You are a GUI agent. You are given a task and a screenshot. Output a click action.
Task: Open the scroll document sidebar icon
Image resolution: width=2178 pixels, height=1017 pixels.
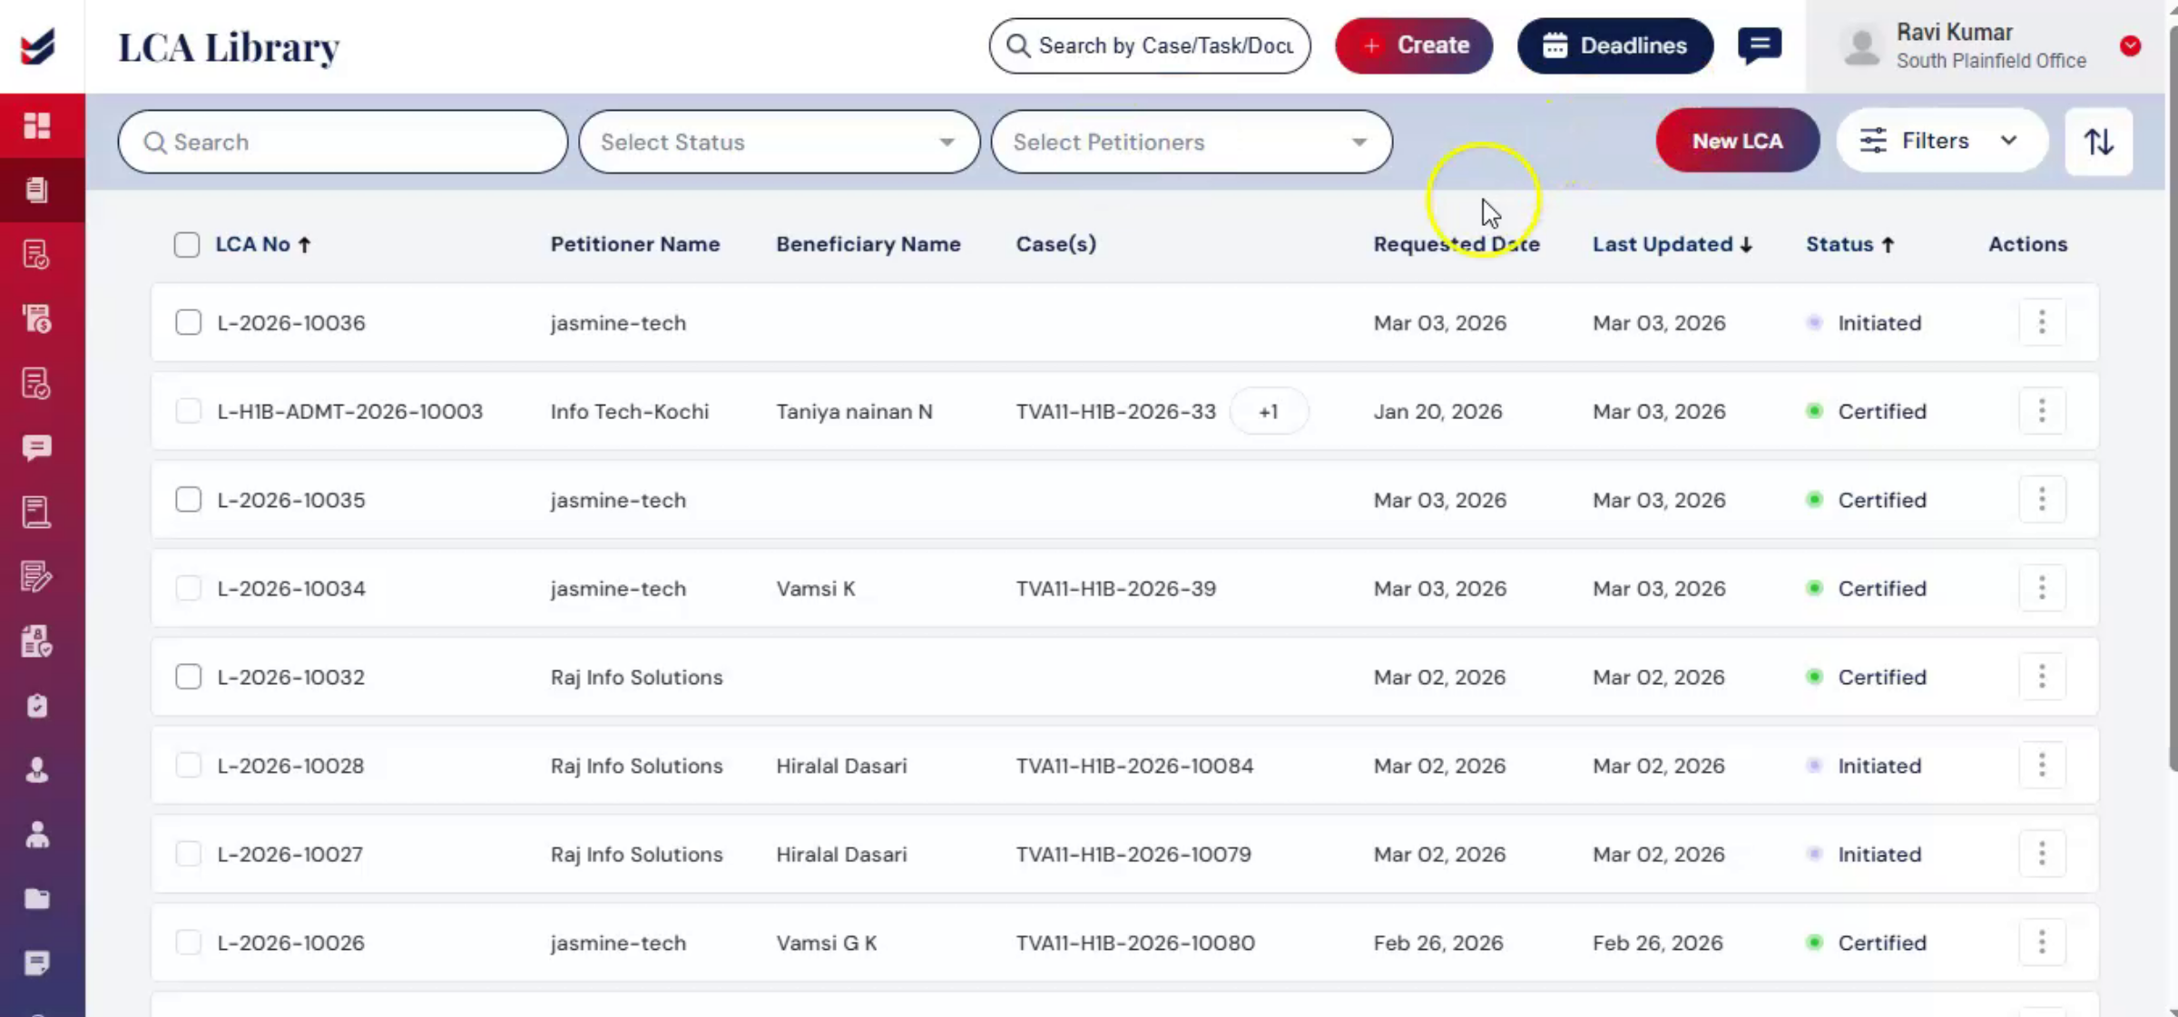[37, 512]
